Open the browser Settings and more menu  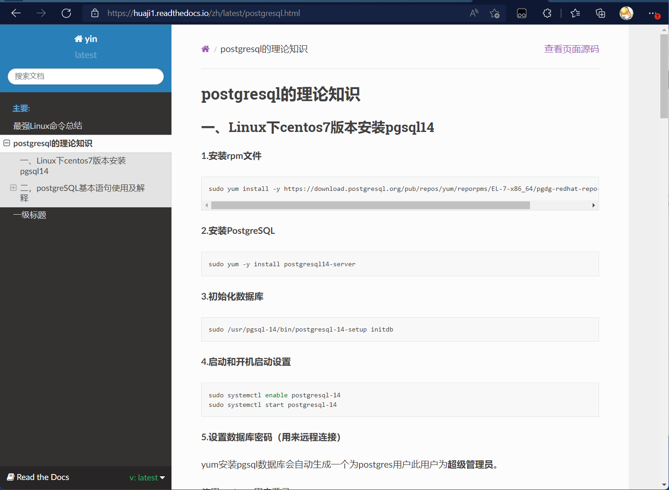pyautogui.click(x=653, y=13)
